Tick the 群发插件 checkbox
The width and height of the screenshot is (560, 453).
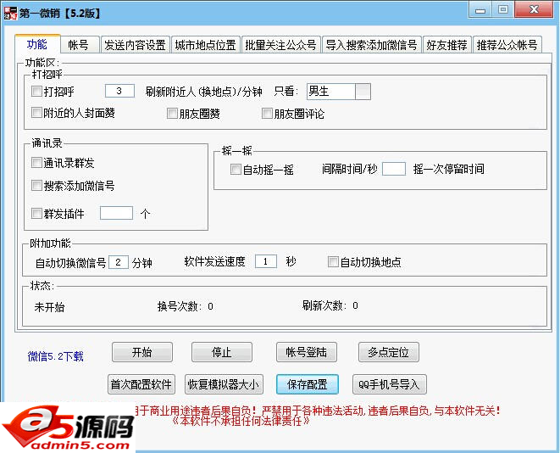[36, 214]
